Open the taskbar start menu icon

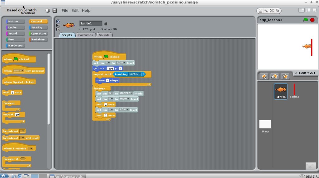[x=4, y=176]
